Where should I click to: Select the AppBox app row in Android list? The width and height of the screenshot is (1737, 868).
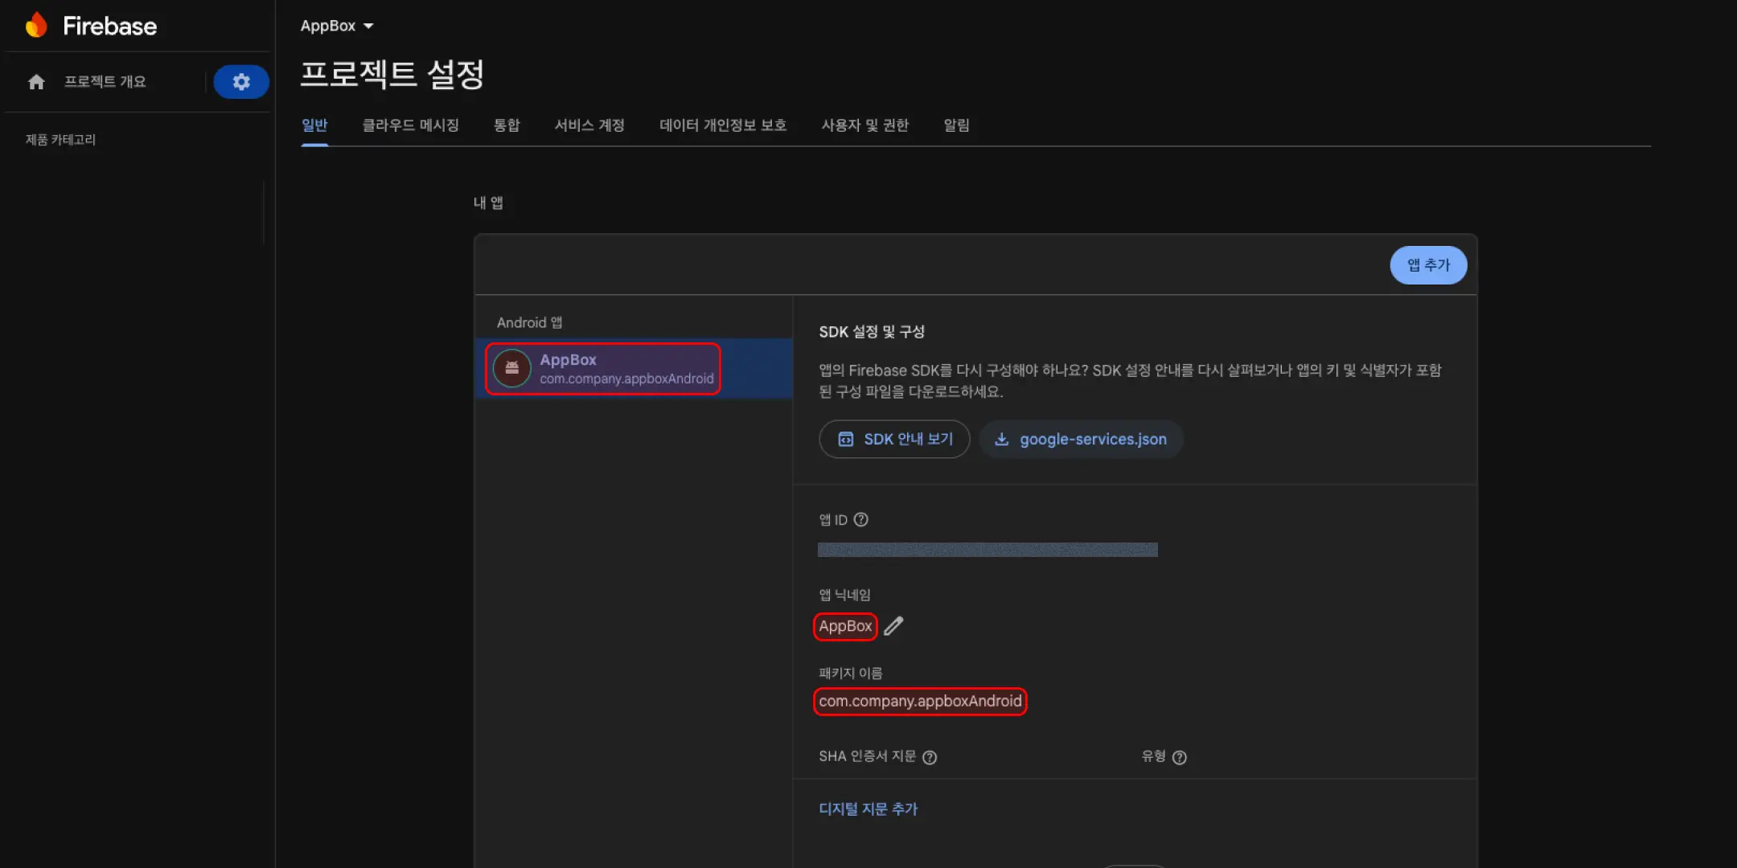click(634, 369)
